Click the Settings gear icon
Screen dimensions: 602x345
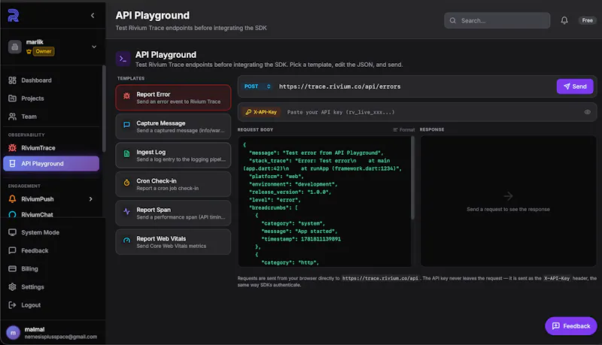[x=12, y=286]
